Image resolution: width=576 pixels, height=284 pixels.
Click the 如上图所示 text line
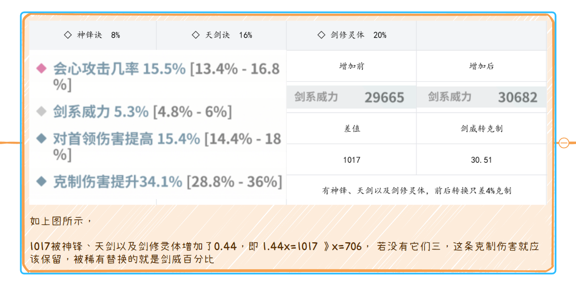(x=62, y=221)
